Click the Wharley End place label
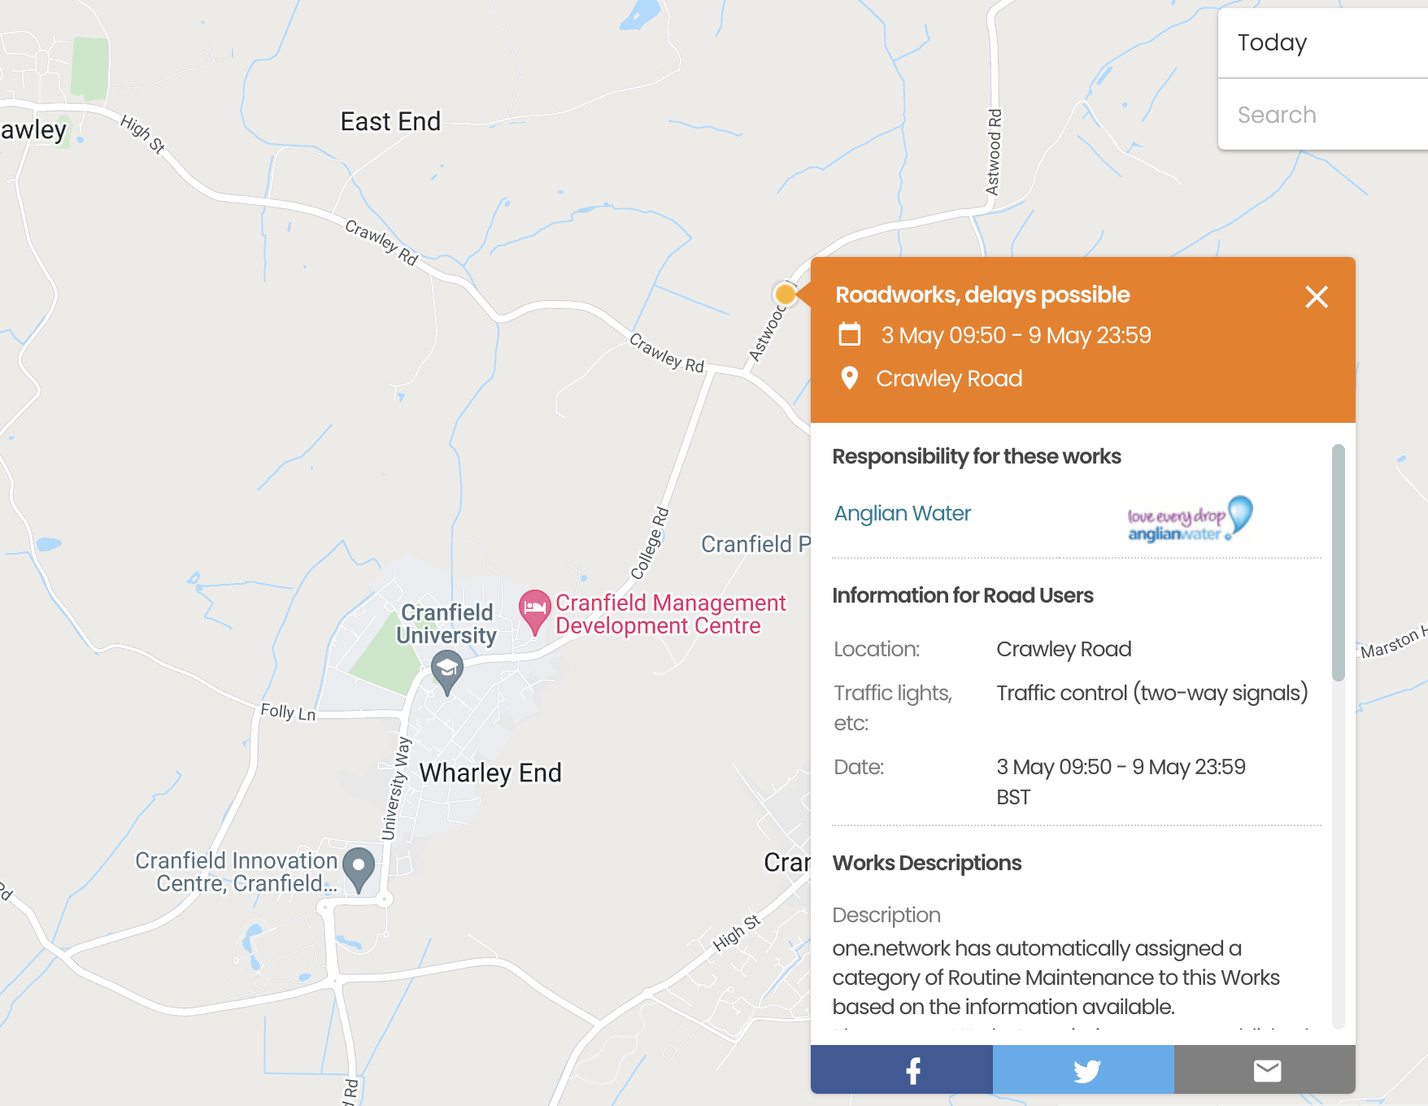The image size is (1428, 1106). (x=490, y=773)
